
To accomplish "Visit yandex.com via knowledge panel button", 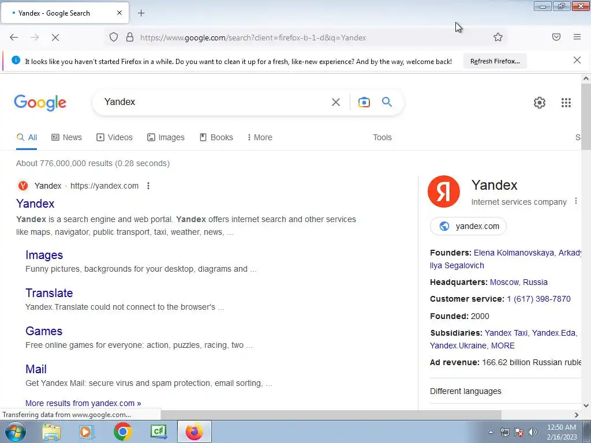I will pos(468,226).
